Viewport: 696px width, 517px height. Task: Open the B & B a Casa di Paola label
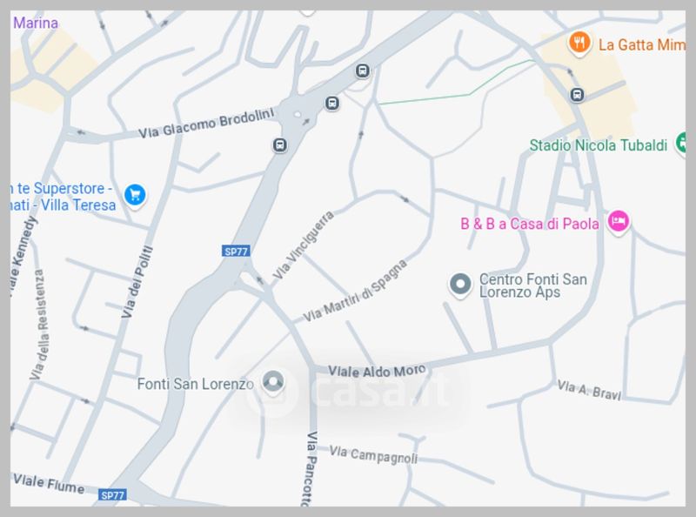point(530,224)
